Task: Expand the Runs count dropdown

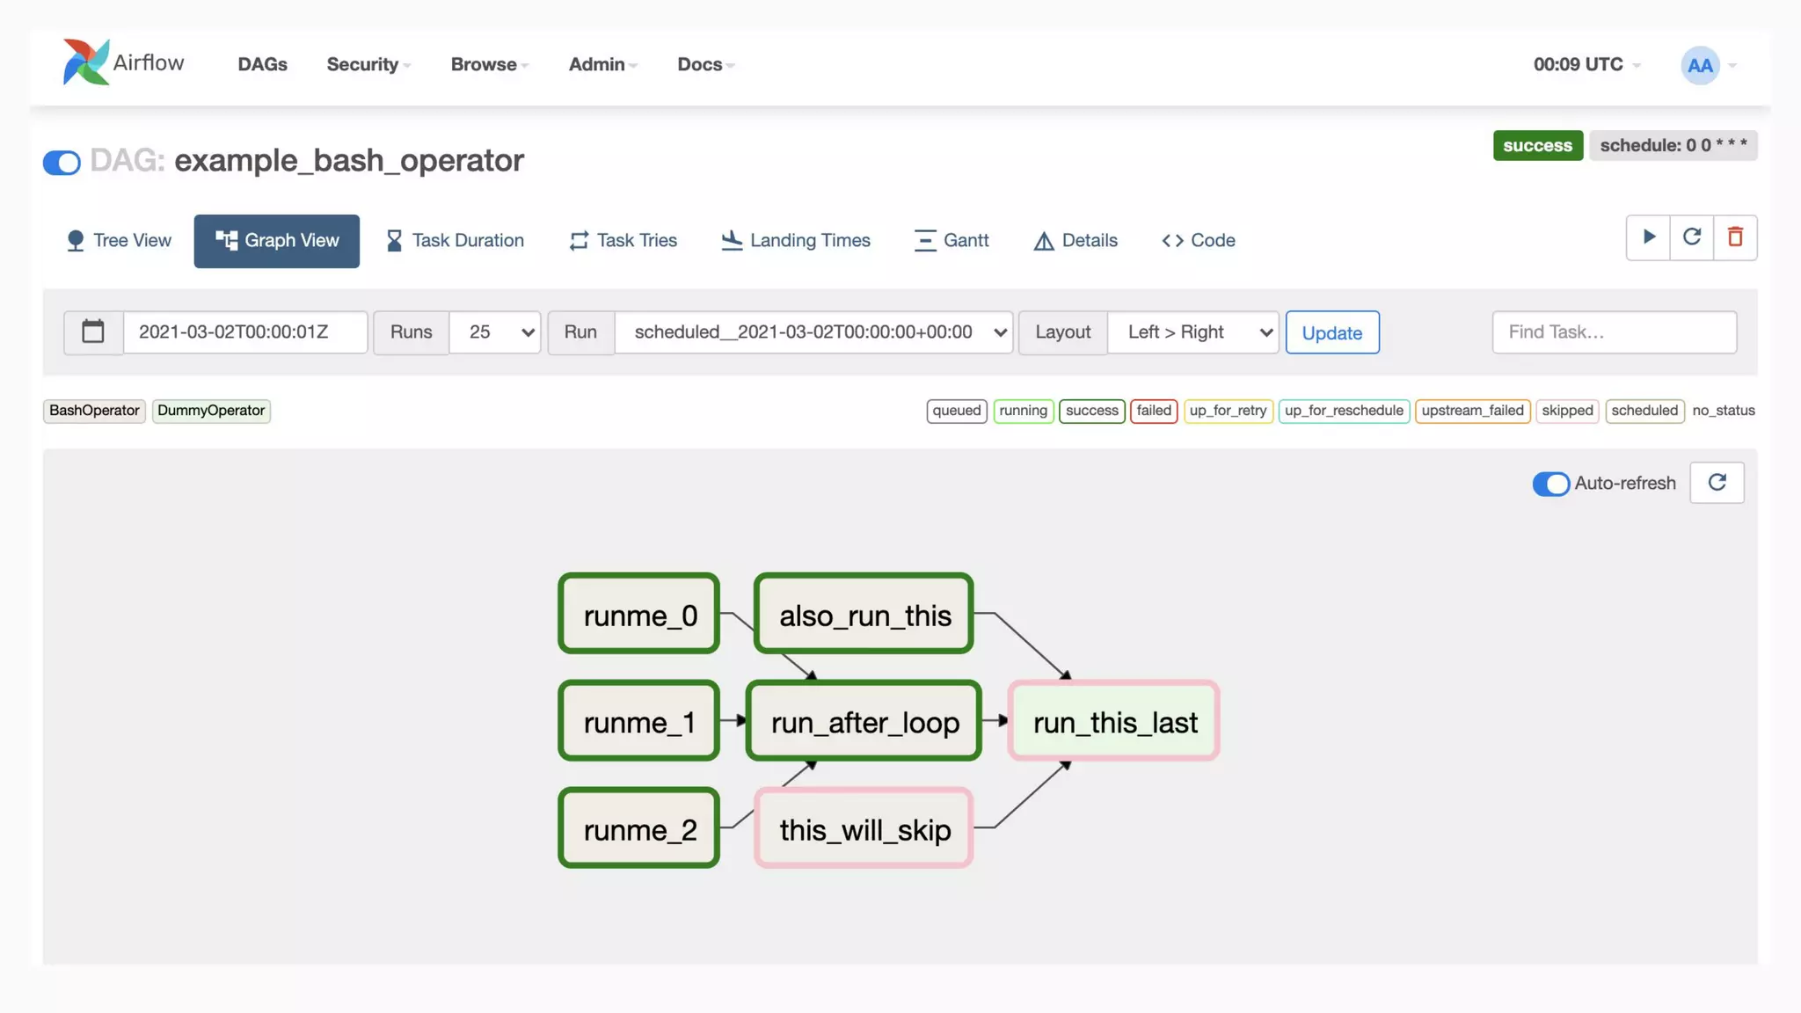Action: (495, 332)
